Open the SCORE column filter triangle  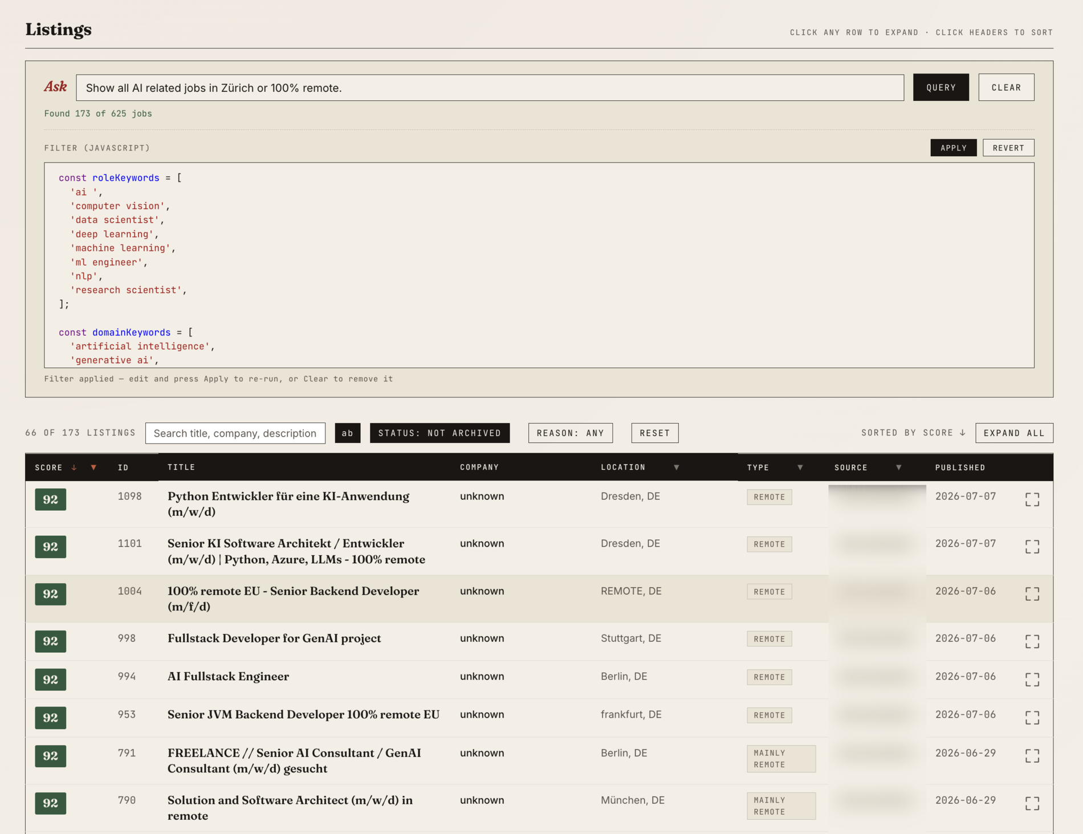(x=93, y=467)
